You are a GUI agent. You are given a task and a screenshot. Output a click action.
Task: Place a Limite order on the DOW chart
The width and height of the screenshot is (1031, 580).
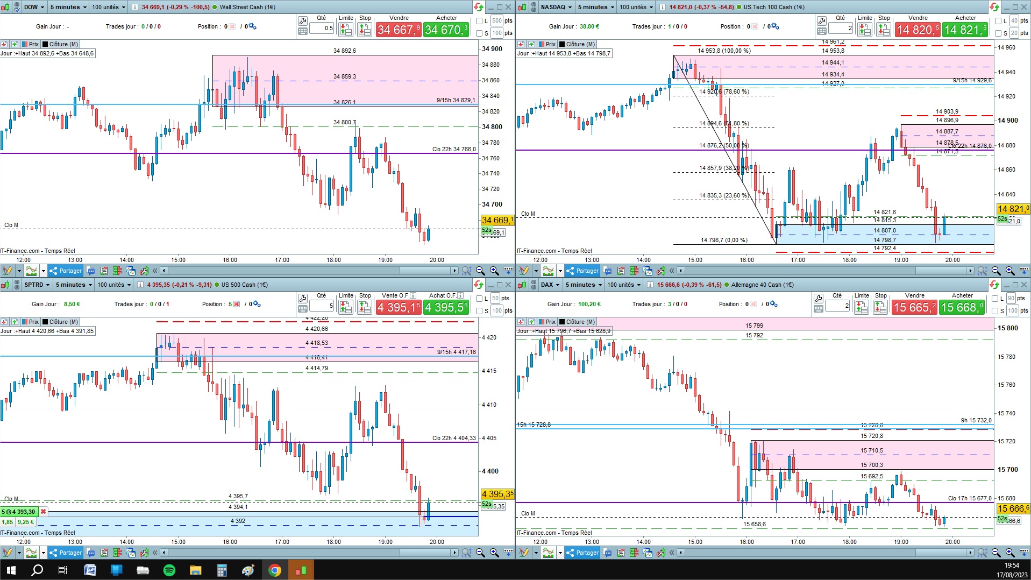point(346,30)
